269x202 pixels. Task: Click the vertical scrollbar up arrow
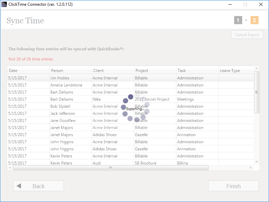click(x=256, y=68)
